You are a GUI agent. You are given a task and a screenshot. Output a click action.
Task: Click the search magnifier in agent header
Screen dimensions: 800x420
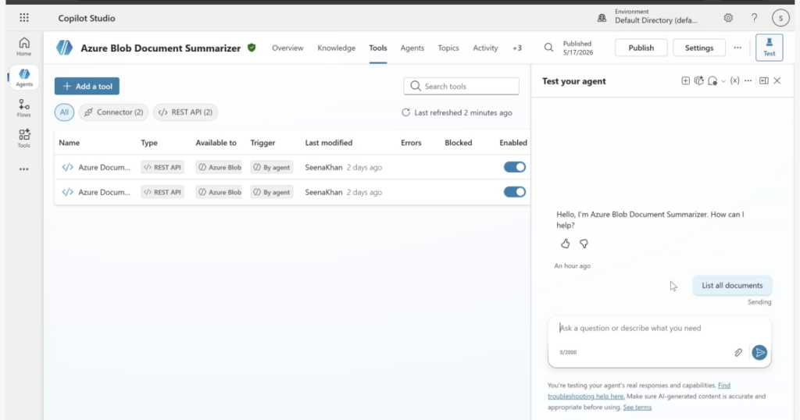[548, 48]
